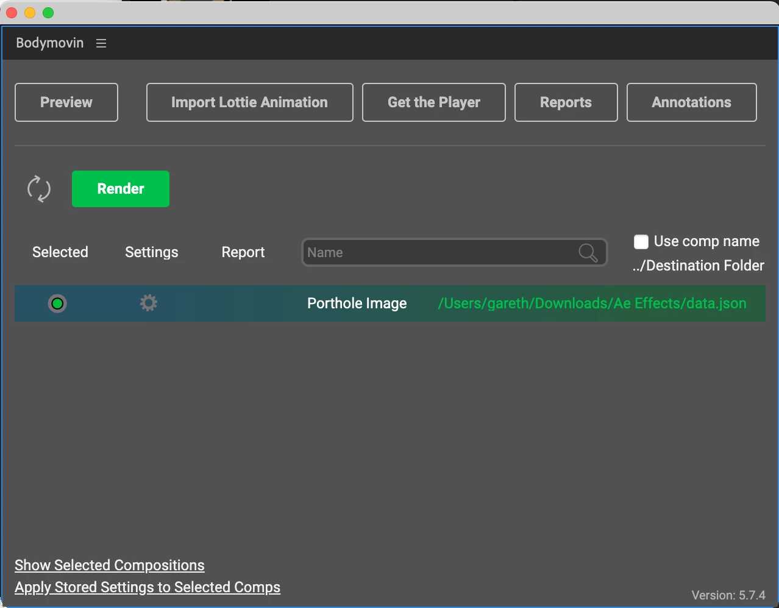Open settings gear for Porthole Image
The width and height of the screenshot is (779, 608).
tap(149, 303)
